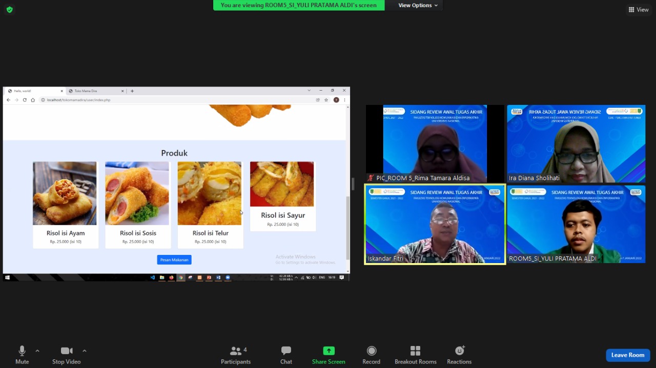Screen dimensions: 656x368
Task: Open the View Options dropdown
Action: [418, 5]
